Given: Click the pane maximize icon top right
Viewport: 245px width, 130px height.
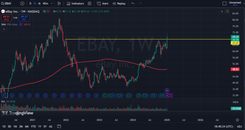Looking at the screenshot, I should tap(228, 11).
